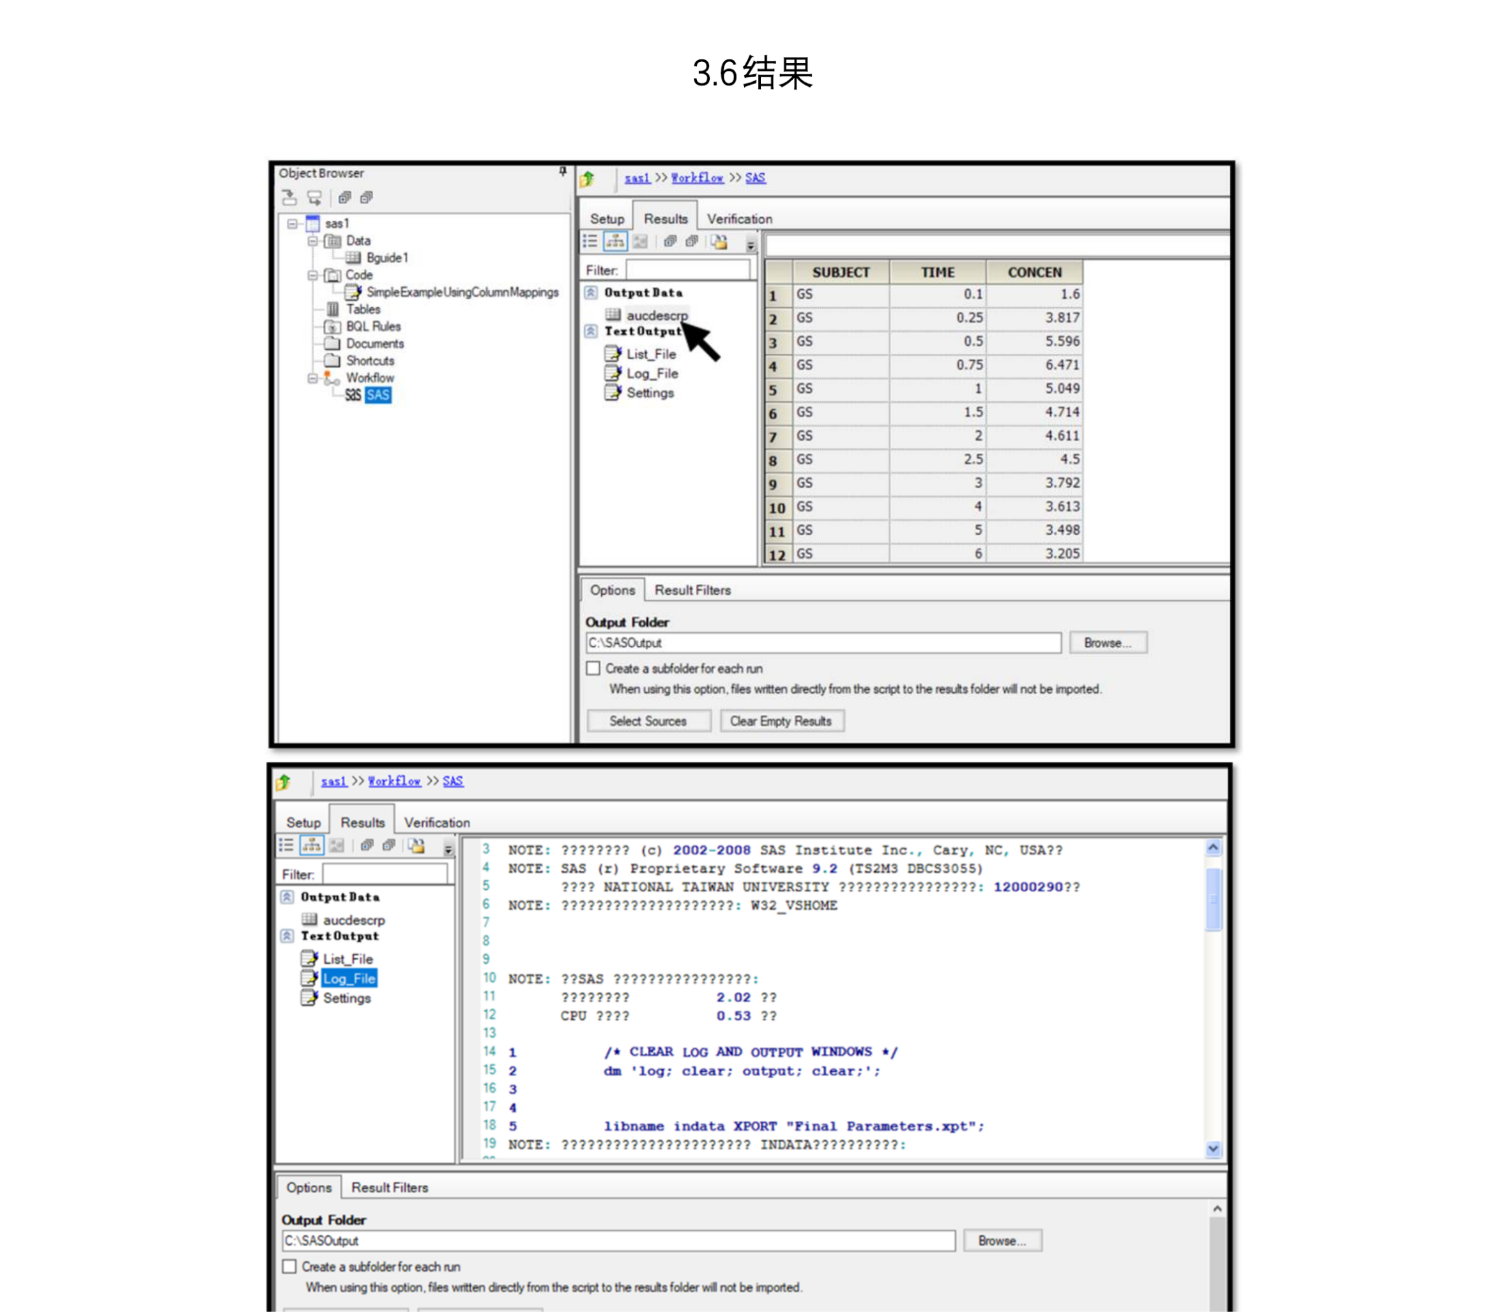Click the expand-all icon in Object Browser toolbar
1505x1312 pixels.
point(345,197)
